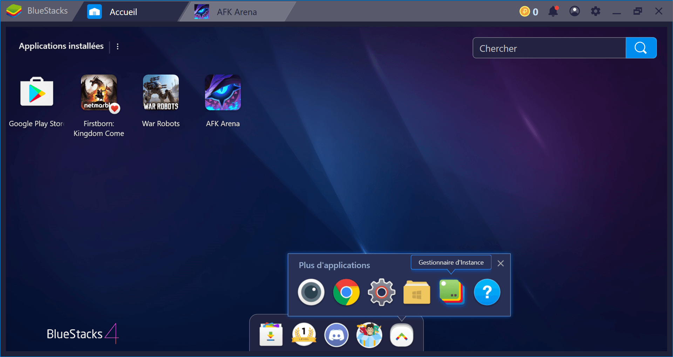Open the gift box characters icon in dock
Screen dimensions: 673x357
(369, 335)
